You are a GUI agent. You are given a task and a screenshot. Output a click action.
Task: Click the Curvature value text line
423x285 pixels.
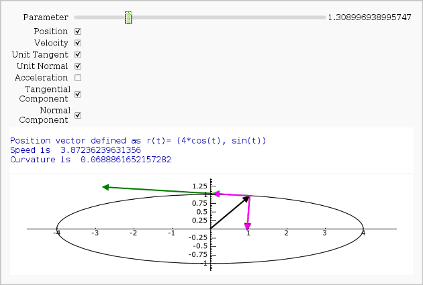point(91,160)
